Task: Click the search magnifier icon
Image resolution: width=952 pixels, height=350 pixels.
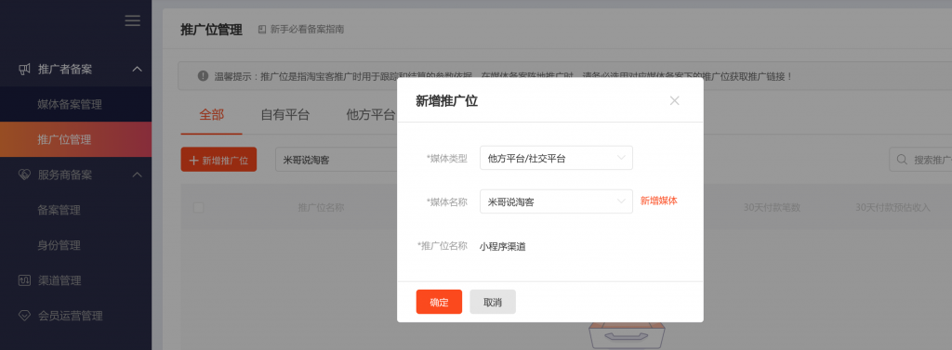Action: (902, 160)
